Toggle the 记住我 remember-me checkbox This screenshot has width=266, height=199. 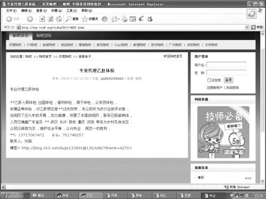pyautogui.click(x=209, y=80)
